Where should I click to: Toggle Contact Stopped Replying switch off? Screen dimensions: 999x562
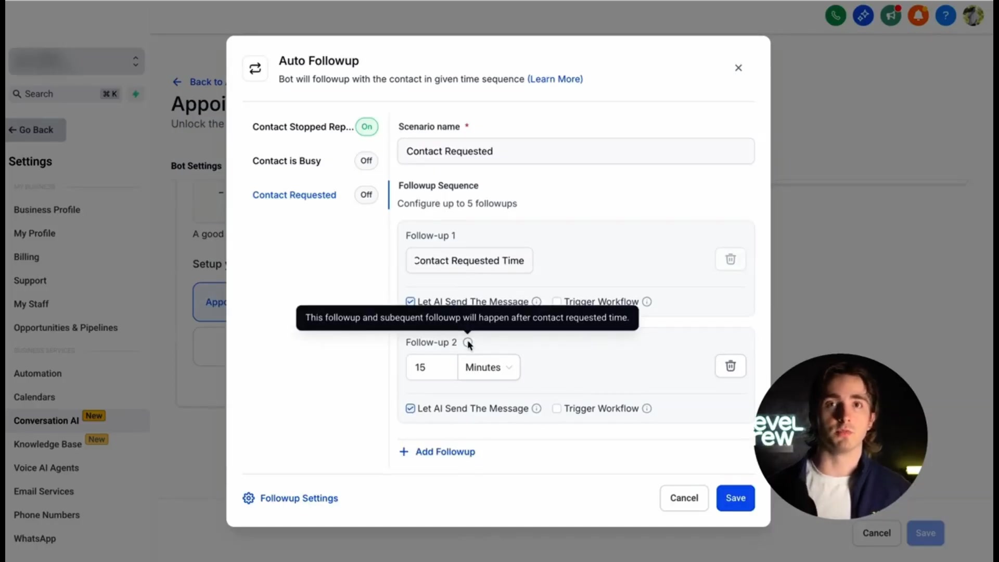coord(367,126)
